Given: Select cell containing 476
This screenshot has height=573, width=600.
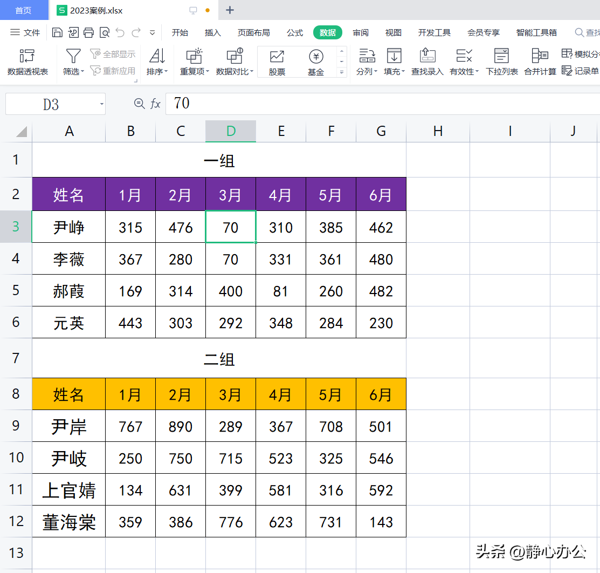Looking at the screenshot, I should pos(181,227).
